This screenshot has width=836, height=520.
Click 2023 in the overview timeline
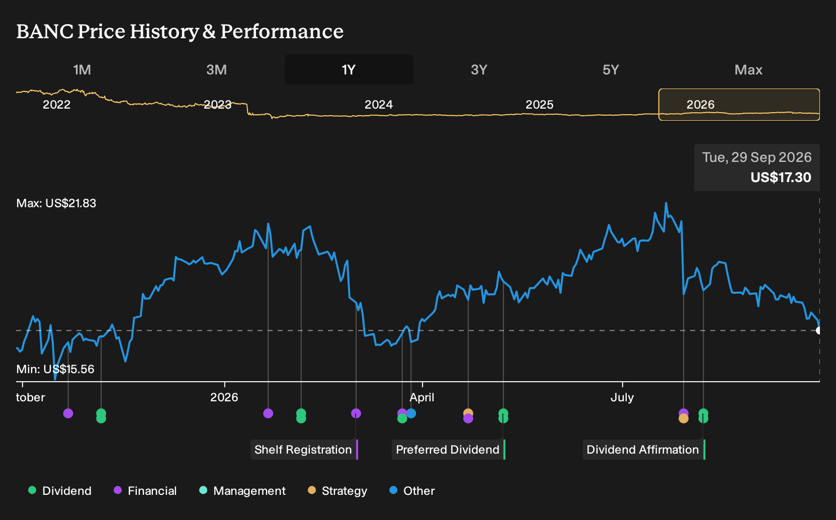[x=218, y=105]
